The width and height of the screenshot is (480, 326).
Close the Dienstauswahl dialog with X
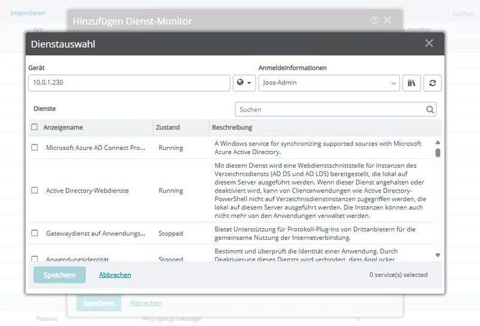(x=429, y=43)
